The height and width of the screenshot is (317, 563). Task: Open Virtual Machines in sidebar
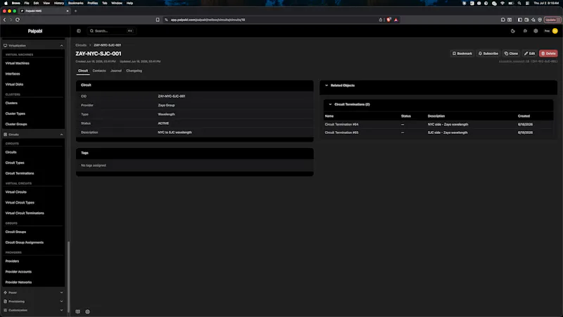pos(17,63)
